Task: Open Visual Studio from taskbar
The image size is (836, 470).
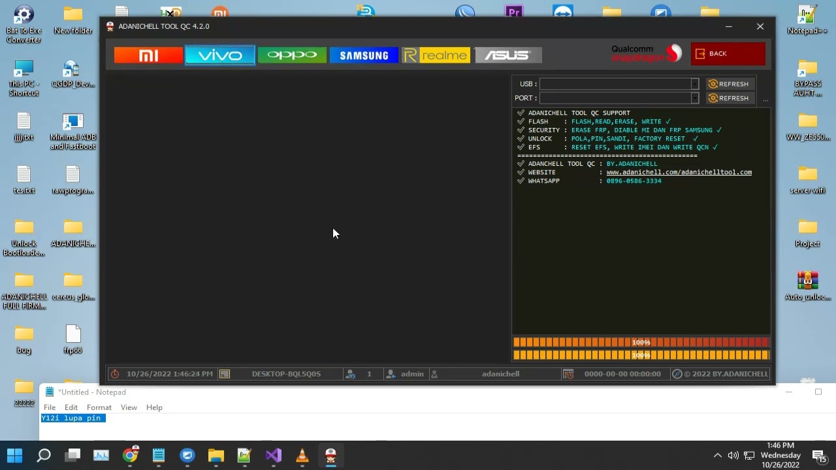Action: pos(274,455)
